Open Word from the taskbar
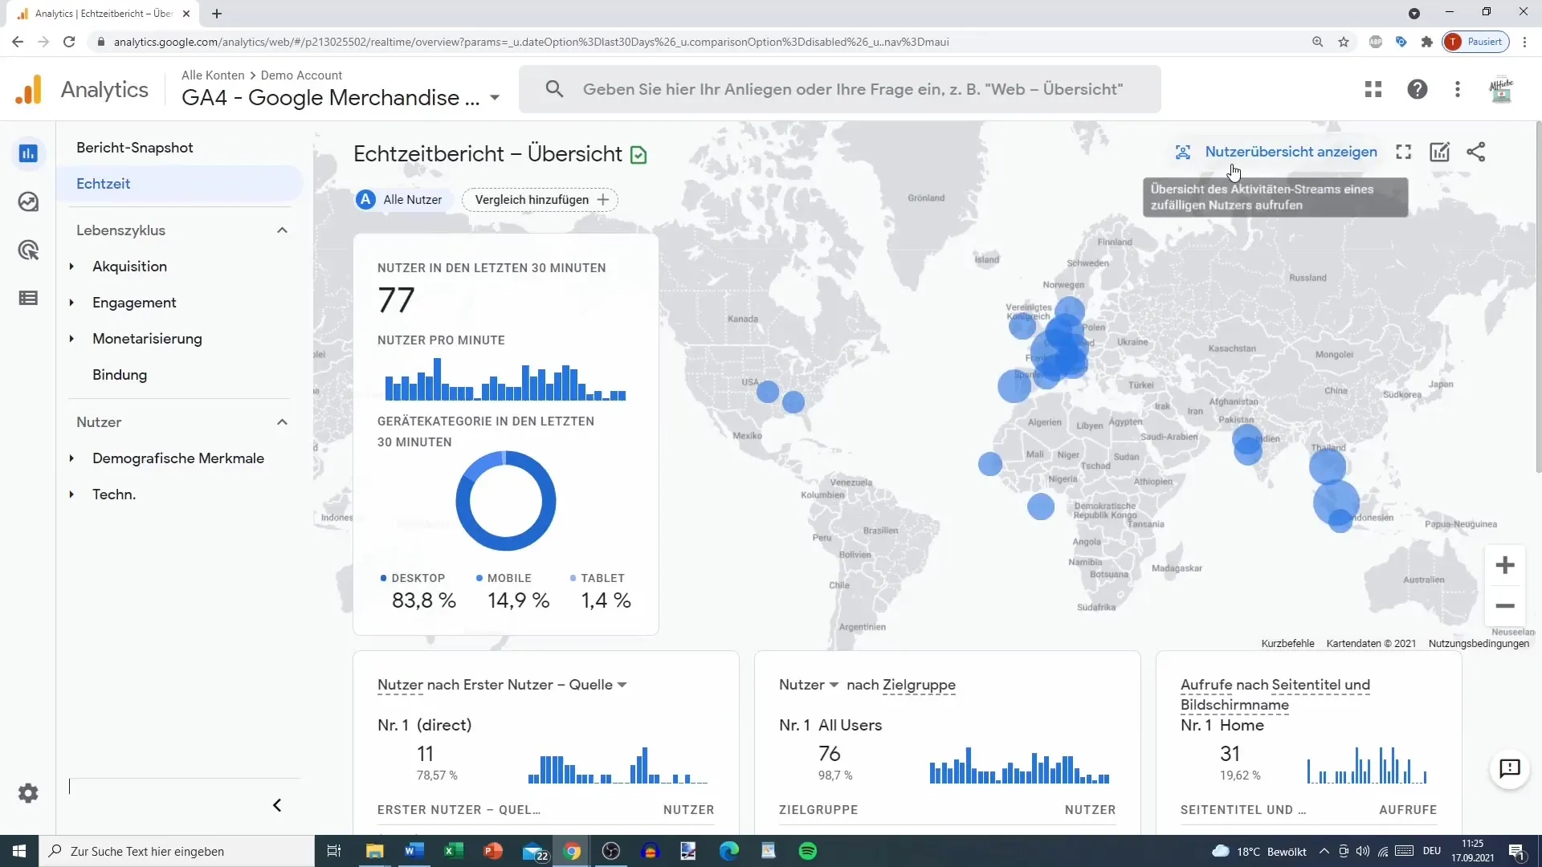The height and width of the screenshot is (867, 1542). tap(414, 851)
